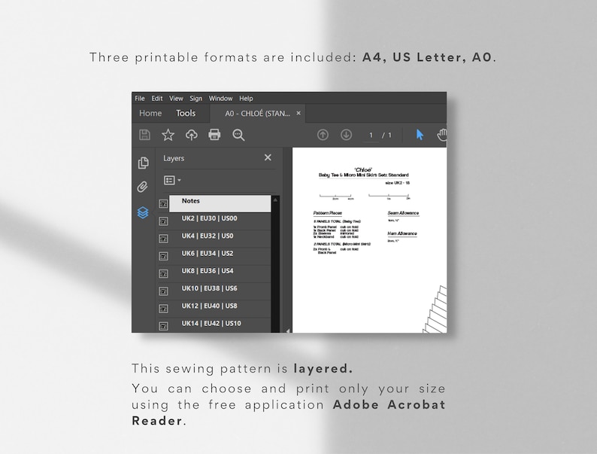Open the Window menu

[220, 99]
